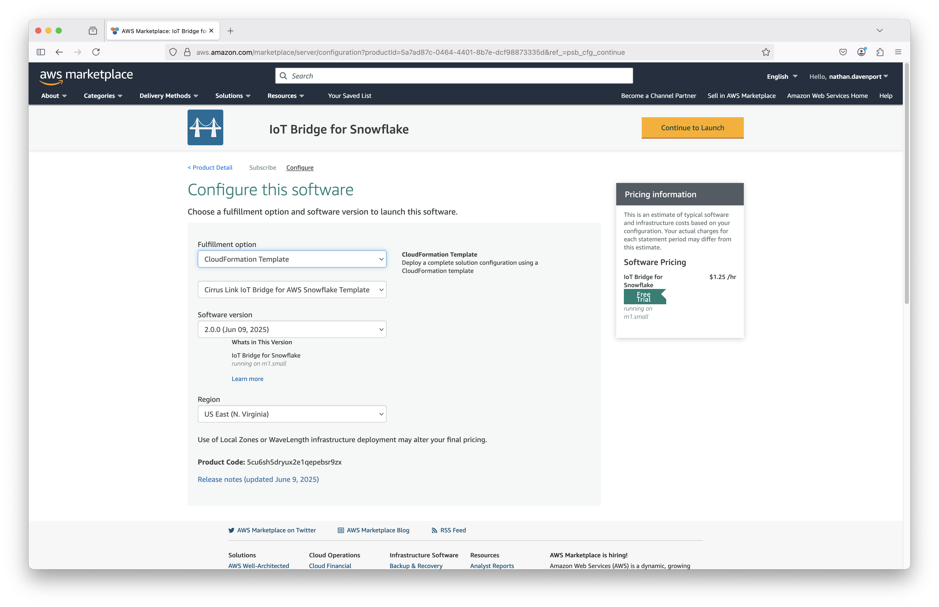Bookmark this page with the star icon
939x607 pixels.
pyautogui.click(x=765, y=52)
